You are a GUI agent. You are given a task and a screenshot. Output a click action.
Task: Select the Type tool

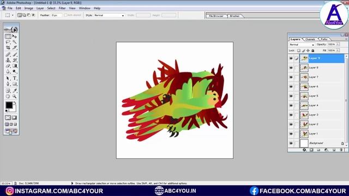pyautogui.click(x=15, y=78)
